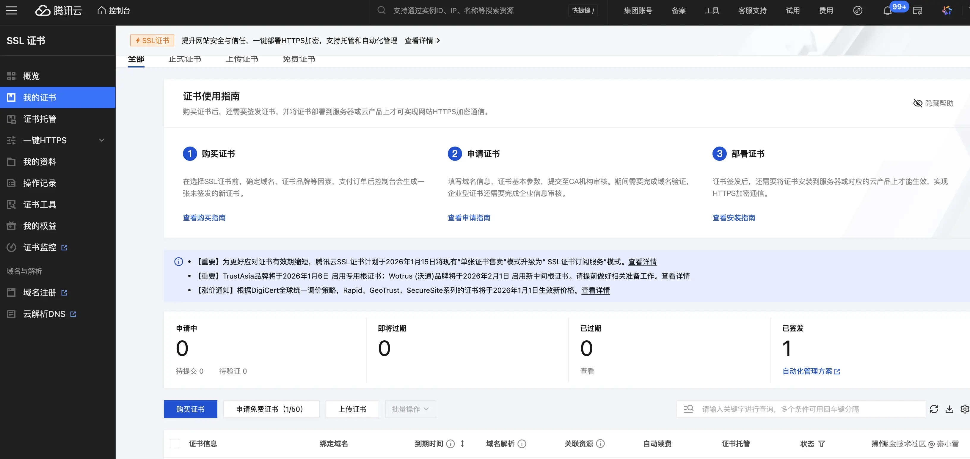Toggle sorting on the 到期时间 column
This screenshot has width=970, height=459.
coord(463,444)
